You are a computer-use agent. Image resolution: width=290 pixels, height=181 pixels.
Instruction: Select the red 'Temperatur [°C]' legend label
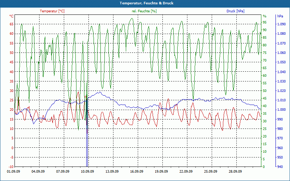click(52, 11)
